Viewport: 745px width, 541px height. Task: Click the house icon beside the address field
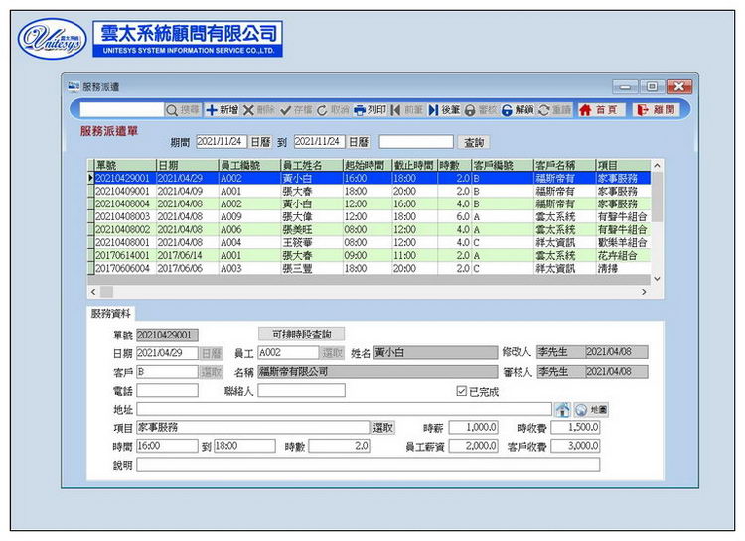562,409
